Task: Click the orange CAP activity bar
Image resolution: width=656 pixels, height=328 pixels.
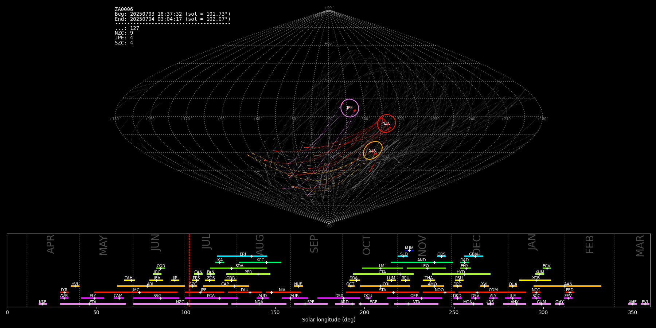Action: pos(226,286)
